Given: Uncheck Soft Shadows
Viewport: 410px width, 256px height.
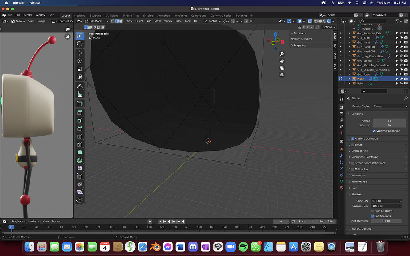Looking at the screenshot, I should coord(372,216).
